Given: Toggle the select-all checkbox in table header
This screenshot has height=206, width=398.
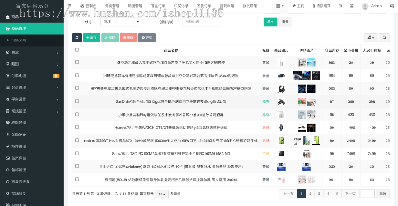Looking at the screenshot, I should coord(77,50).
